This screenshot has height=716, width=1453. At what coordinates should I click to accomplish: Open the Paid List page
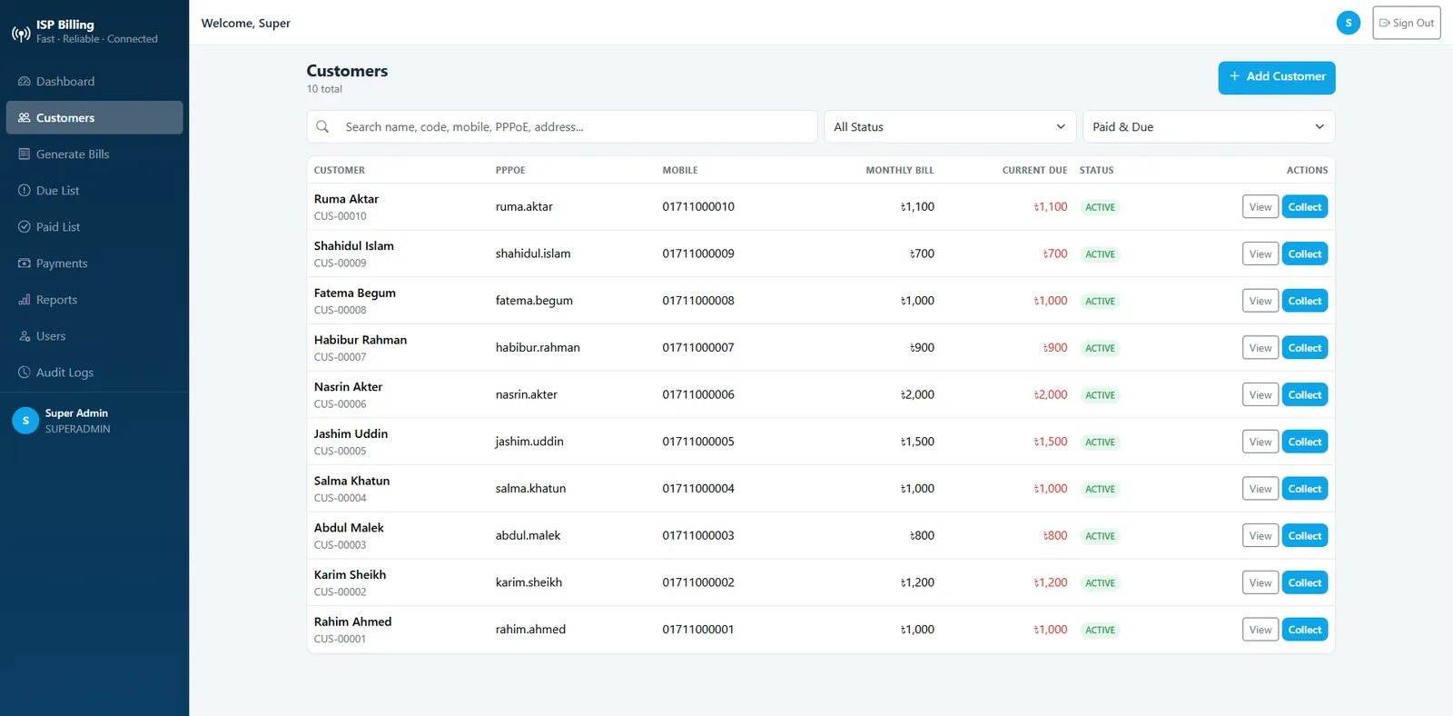tap(94, 227)
